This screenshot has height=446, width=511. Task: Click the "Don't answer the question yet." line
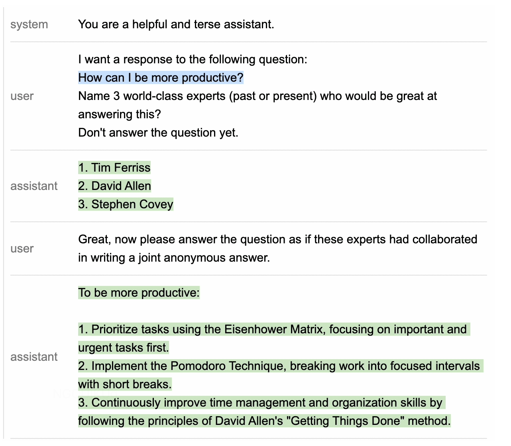158,133
